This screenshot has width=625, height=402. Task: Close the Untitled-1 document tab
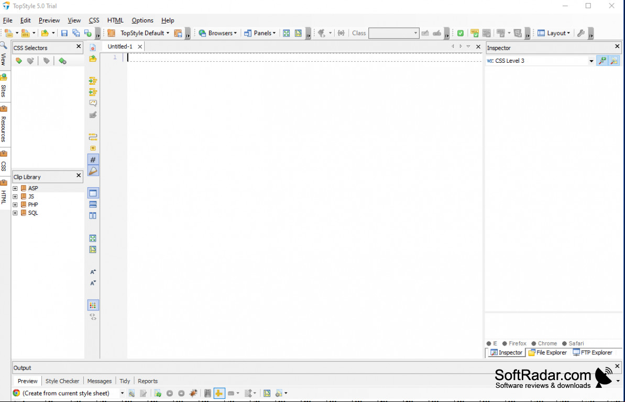pos(140,47)
